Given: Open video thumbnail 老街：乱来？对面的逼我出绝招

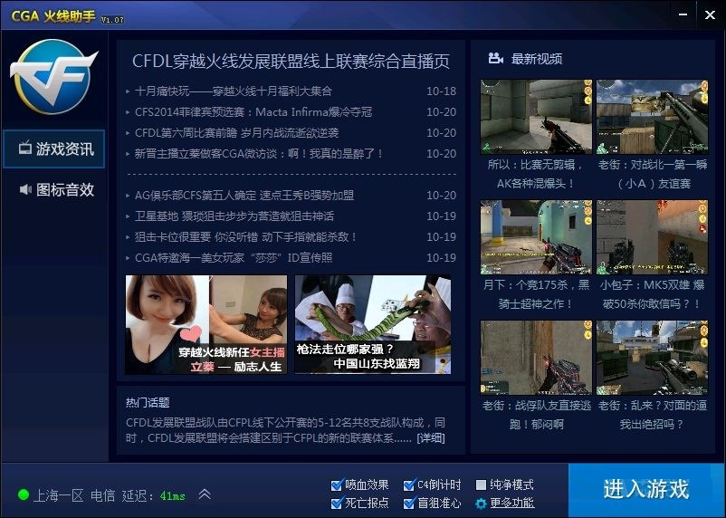Looking at the screenshot, I should pyautogui.click(x=653, y=358).
